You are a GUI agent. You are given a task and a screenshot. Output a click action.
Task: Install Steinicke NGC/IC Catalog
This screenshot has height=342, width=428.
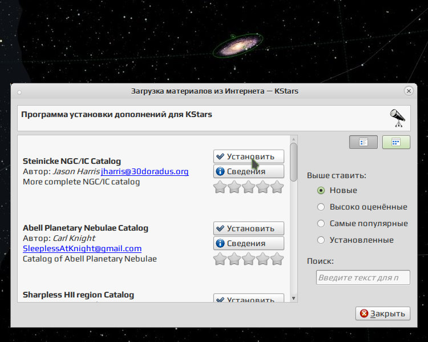pyautogui.click(x=249, y=156)
